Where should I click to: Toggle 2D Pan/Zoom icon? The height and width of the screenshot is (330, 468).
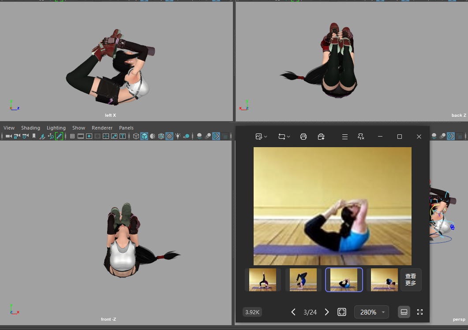pyautogui.click(x=51, y=136)
